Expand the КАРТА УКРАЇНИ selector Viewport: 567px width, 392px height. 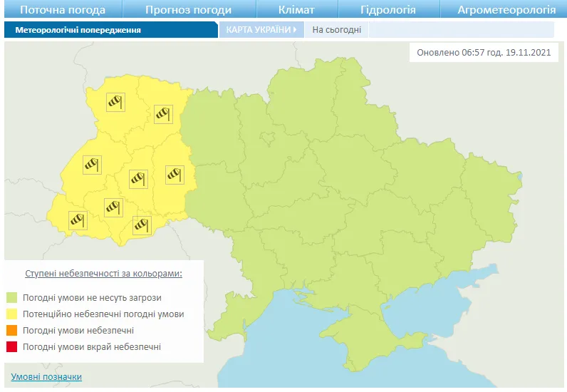click(261, 30)
